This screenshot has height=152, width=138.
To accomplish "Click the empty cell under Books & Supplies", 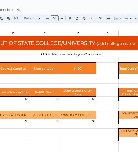I will click(14, 77).
